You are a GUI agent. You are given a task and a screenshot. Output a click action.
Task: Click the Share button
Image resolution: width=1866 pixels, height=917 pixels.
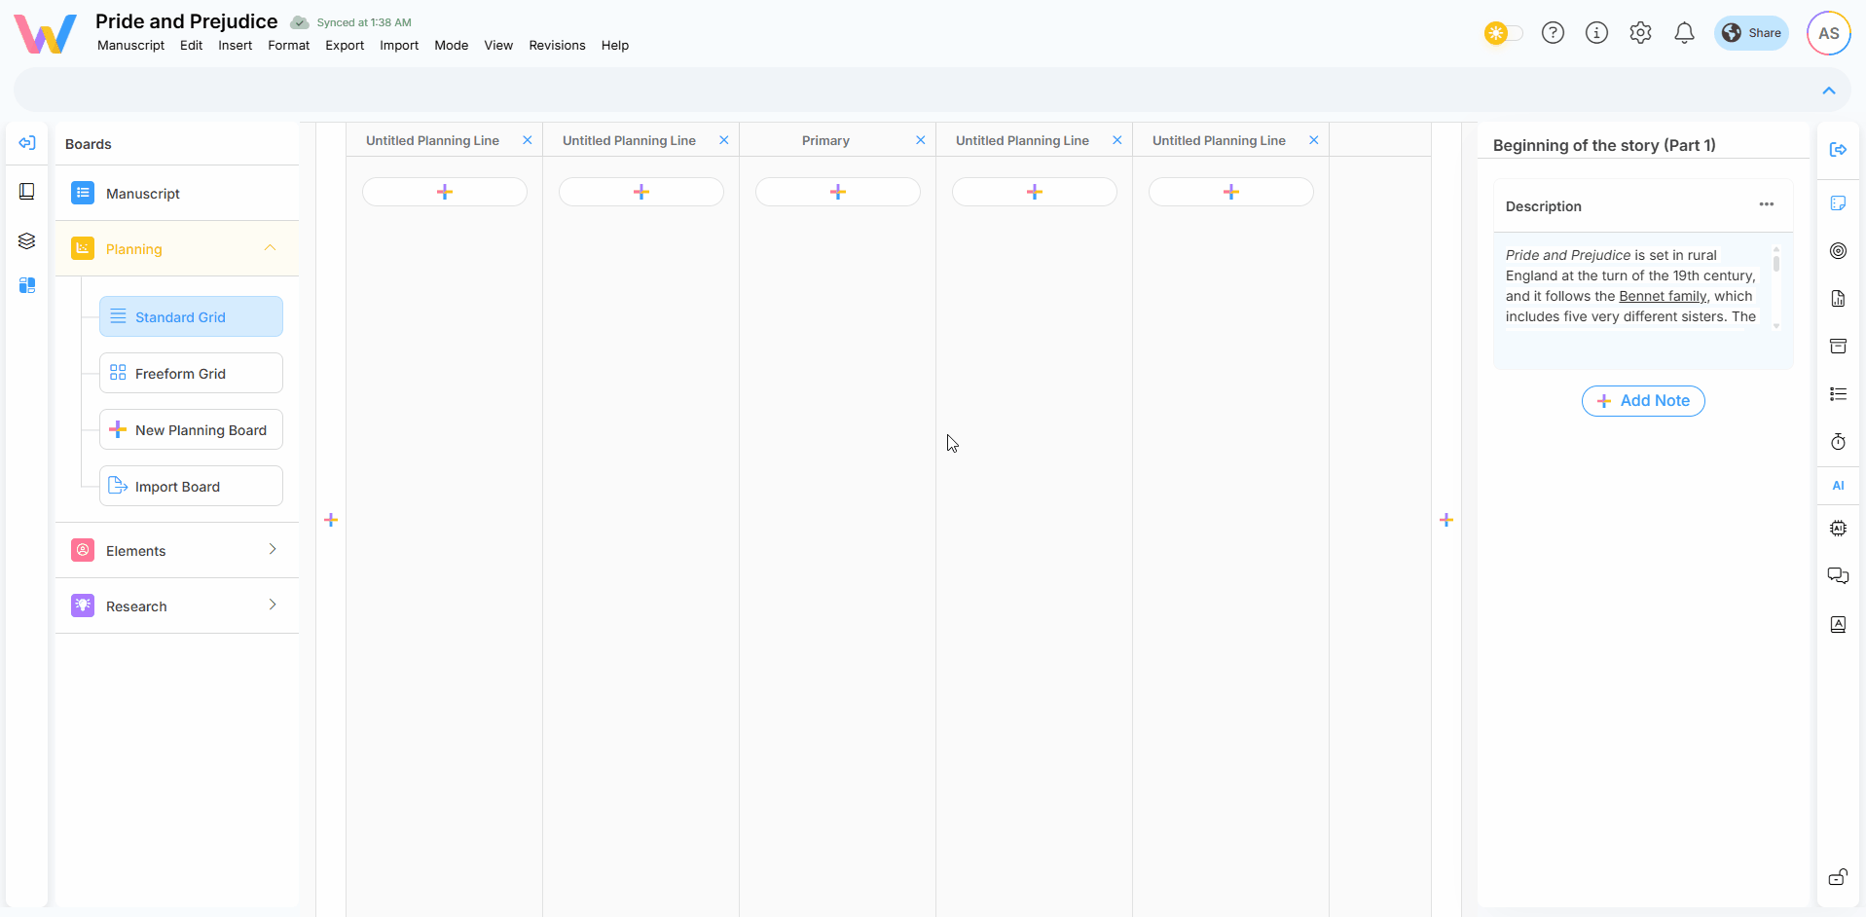(1751, 33)
